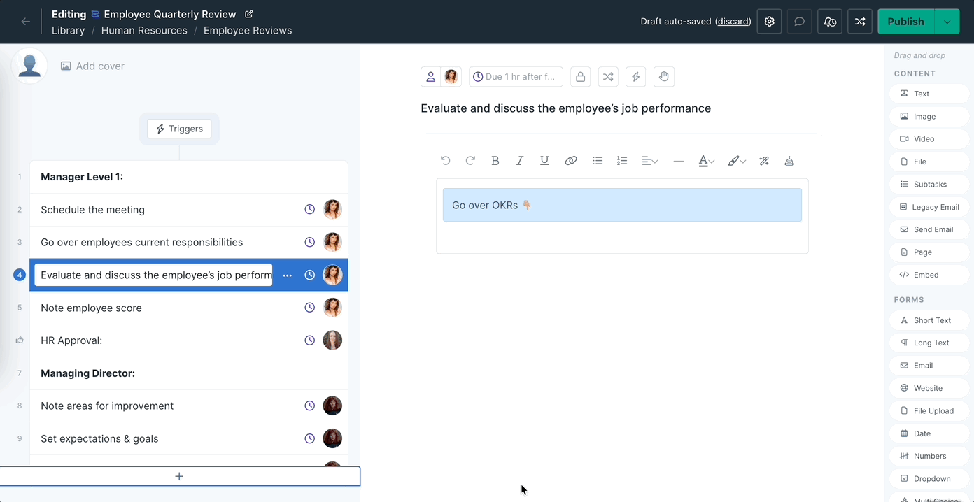Viewport: 974px width, 502px height.
Task: Open due date clock for Note employee score
Action: (310, 308)
